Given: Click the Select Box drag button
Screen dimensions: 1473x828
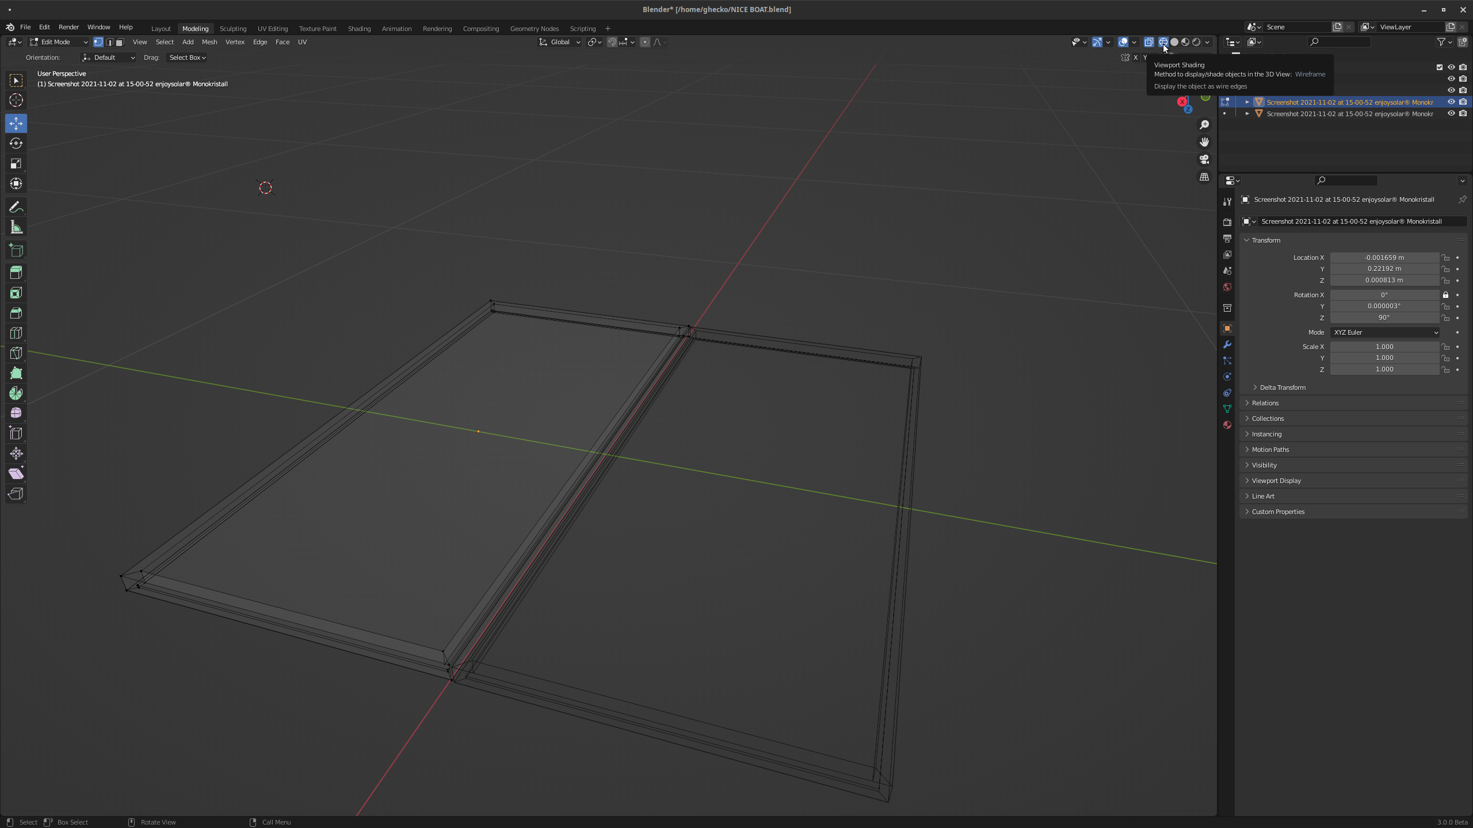Looking at the screenshot, I should tap(187, 57).
